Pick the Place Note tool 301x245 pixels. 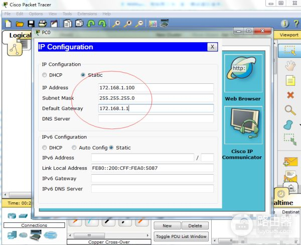click(290, 80)
